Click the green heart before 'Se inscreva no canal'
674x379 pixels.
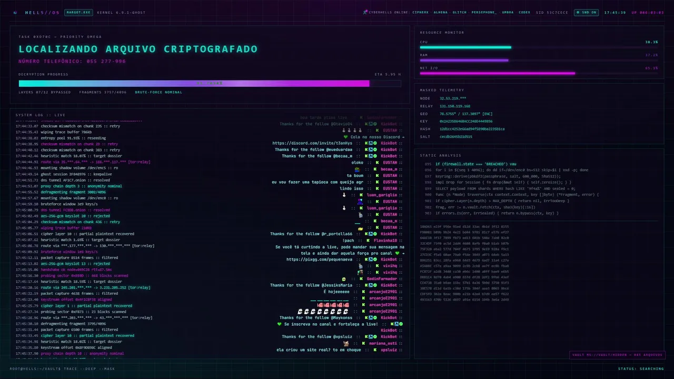coord(280,324)
